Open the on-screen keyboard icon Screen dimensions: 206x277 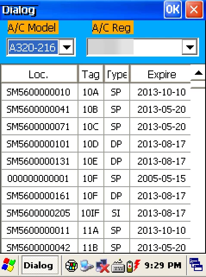[119, 266]
